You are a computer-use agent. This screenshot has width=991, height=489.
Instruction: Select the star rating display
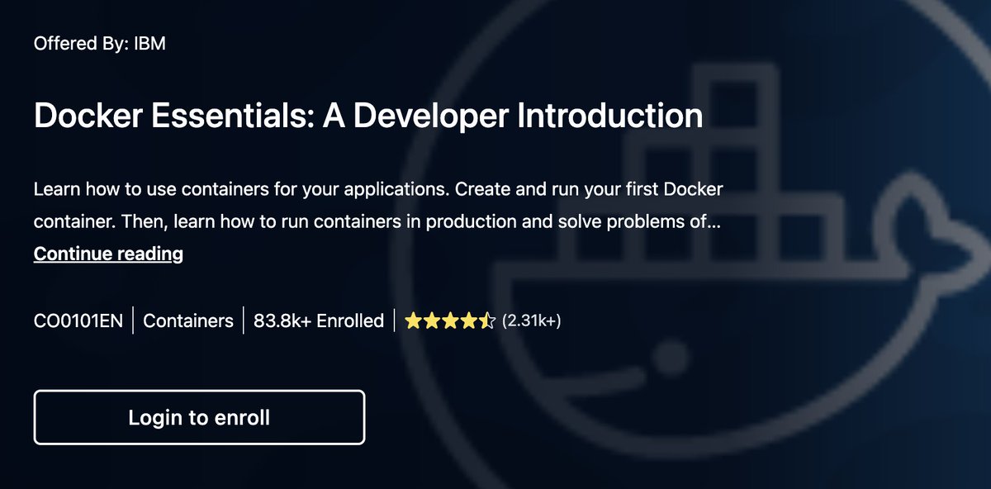(x=451, y=320)
